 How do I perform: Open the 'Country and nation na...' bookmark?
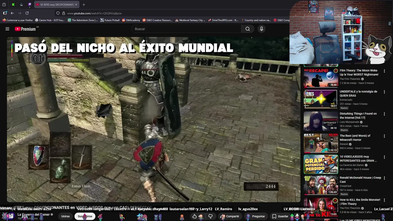pos(256,20)
